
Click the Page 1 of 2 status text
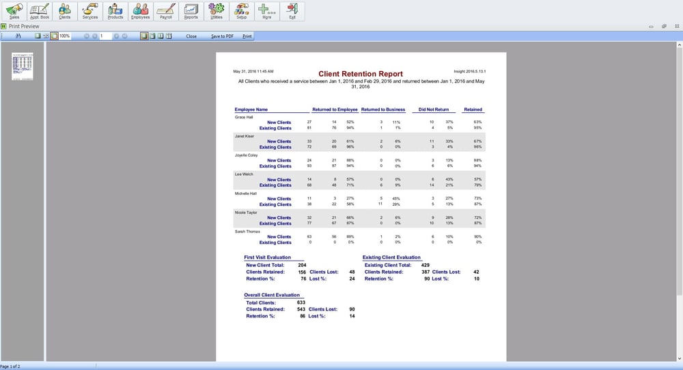[10, 367]
